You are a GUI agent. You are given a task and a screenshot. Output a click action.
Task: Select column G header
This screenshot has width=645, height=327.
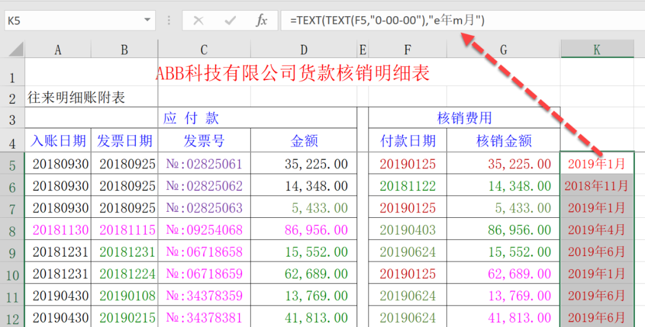click(x=503, y=50)
